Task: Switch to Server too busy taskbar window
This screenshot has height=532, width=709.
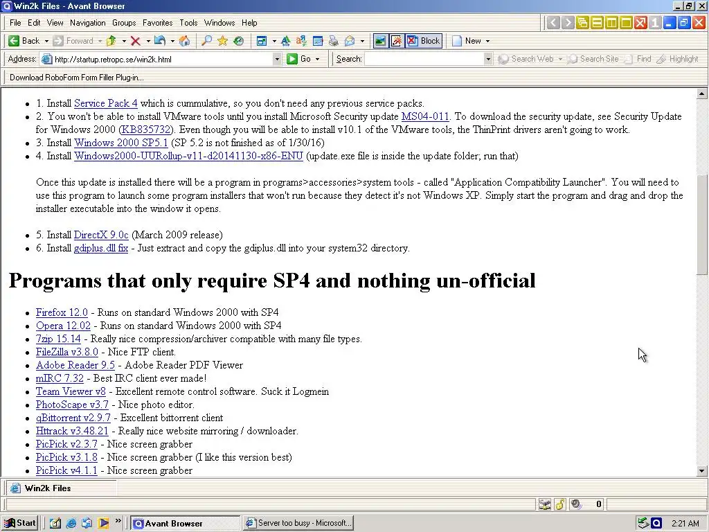Action: (298, 523)
